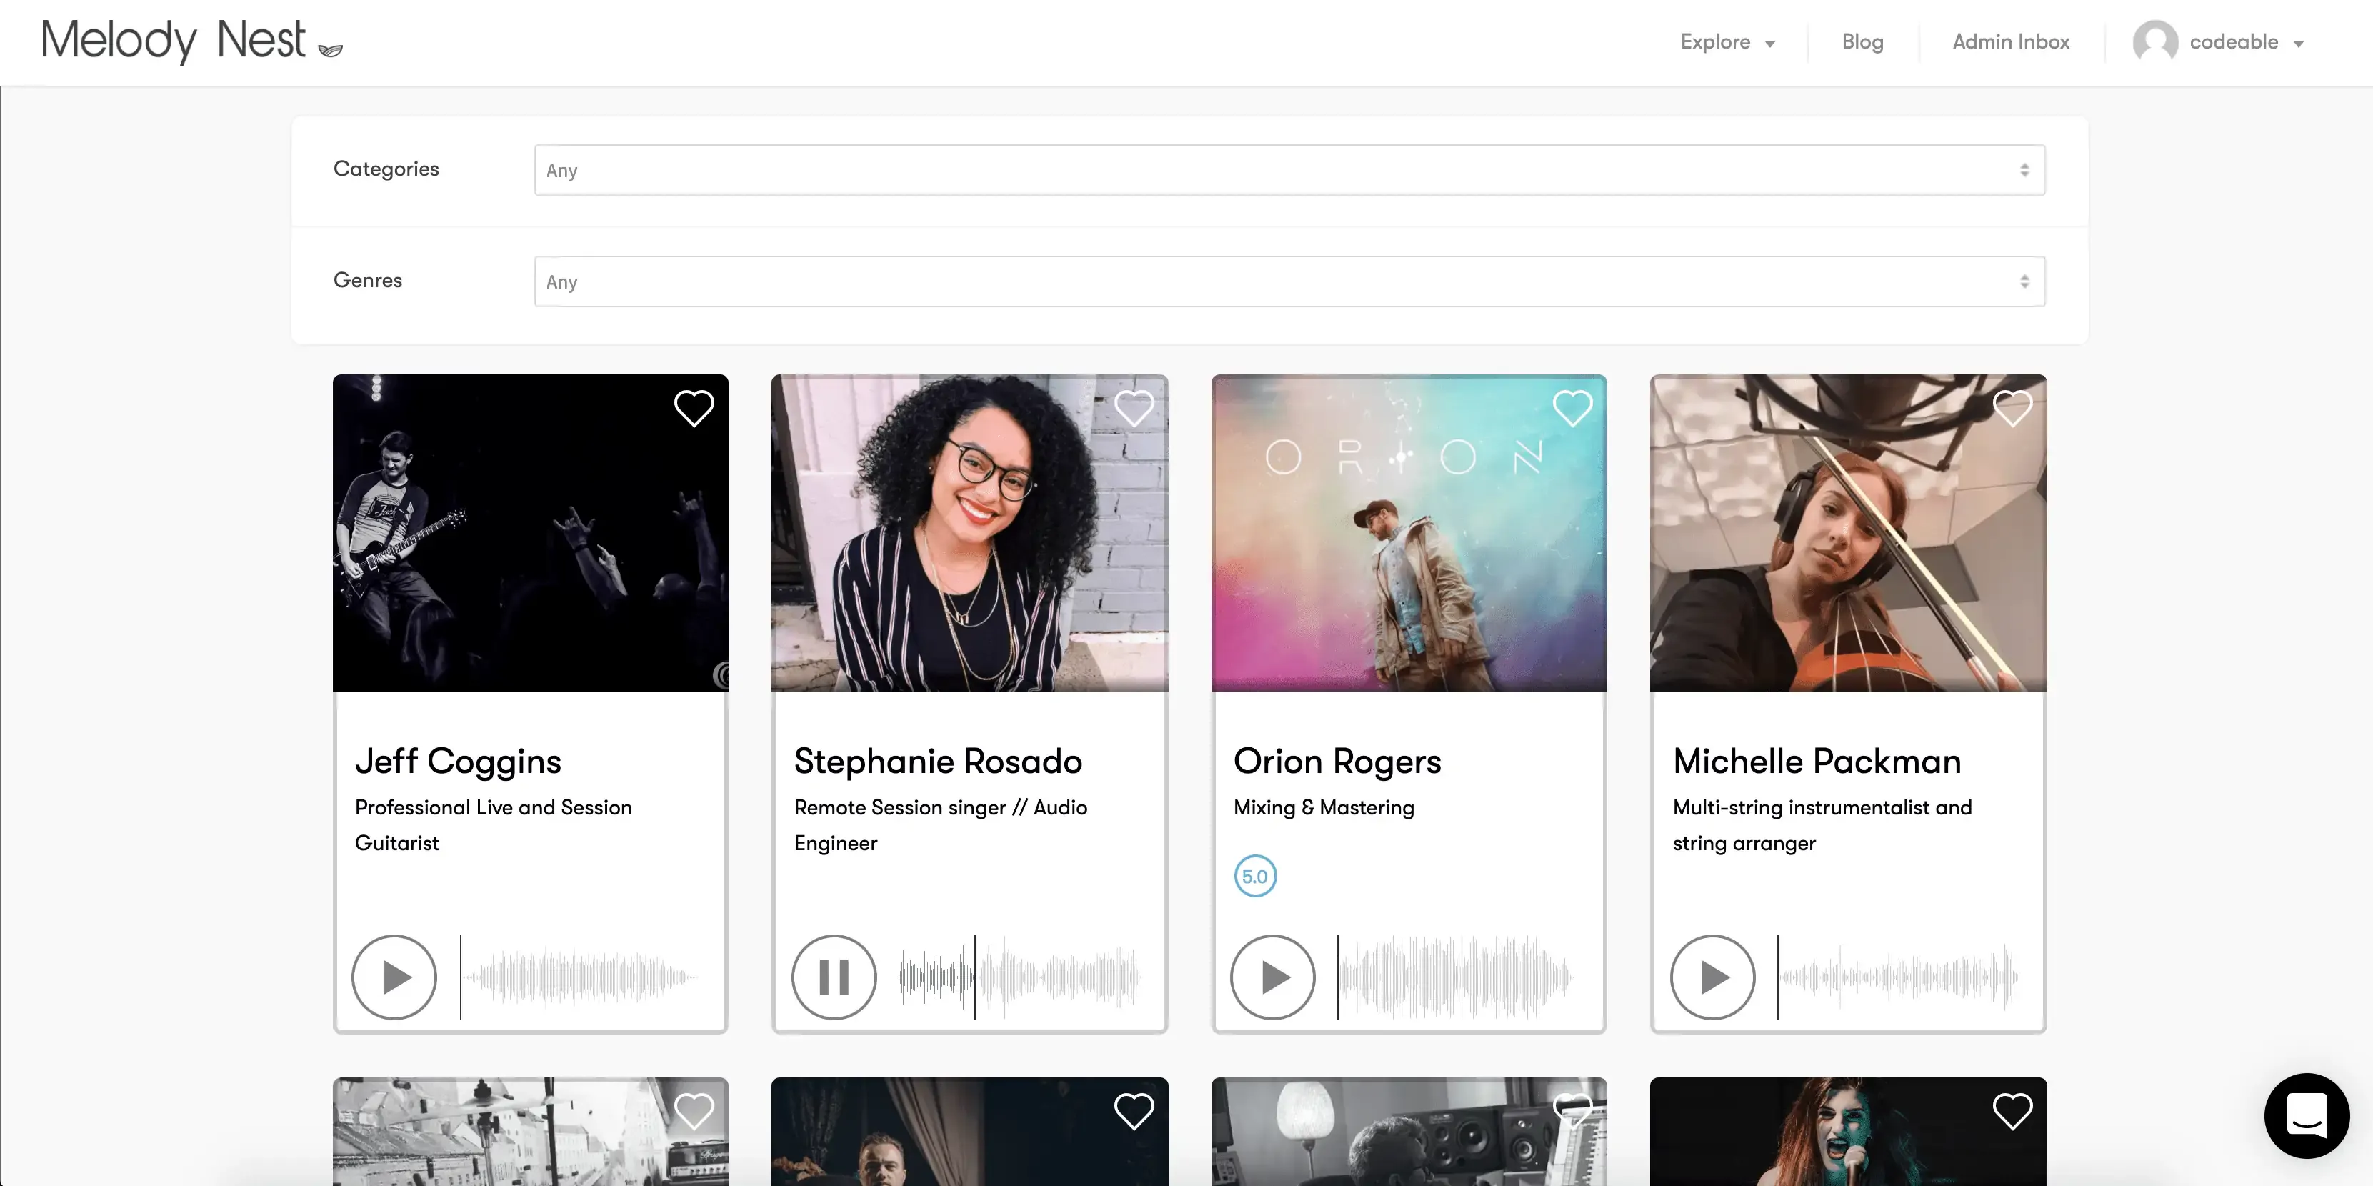
Task: Favorite Stephanie Rosado with the heart
Action: (x=1133, y=408)
